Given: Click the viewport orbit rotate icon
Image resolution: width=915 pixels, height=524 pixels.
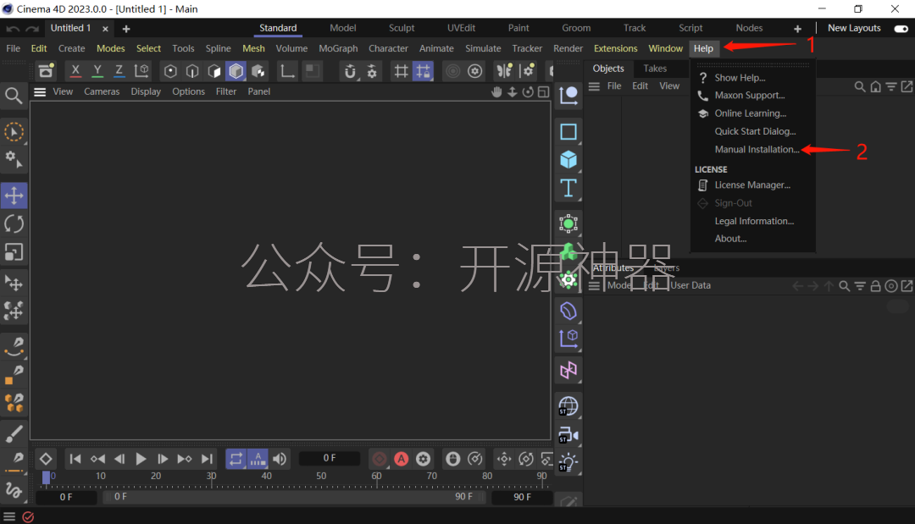Looking at the screenshot, I should [528, 91].
